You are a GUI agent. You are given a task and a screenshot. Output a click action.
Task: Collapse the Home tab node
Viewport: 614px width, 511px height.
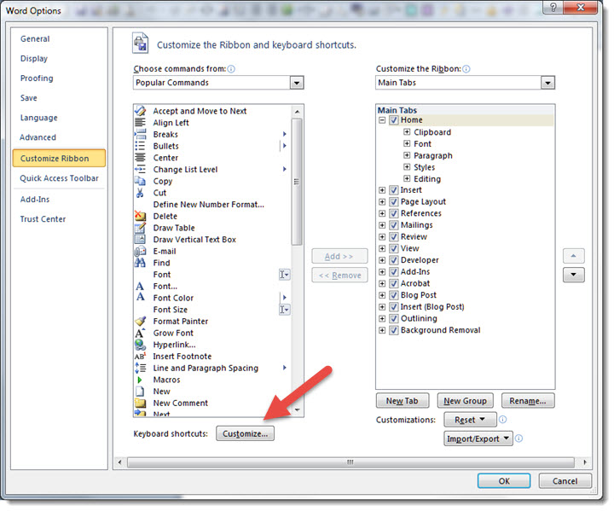382,120
